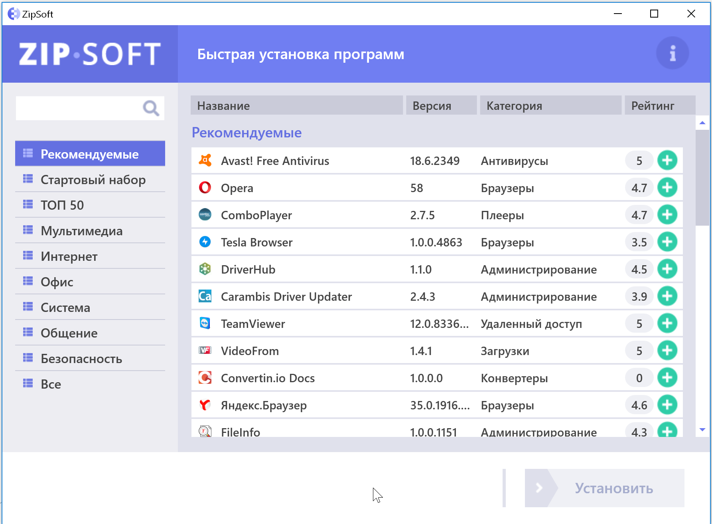Select the Opera program name
The width and height of the screenshot is (712, 524).
point(237,189)
